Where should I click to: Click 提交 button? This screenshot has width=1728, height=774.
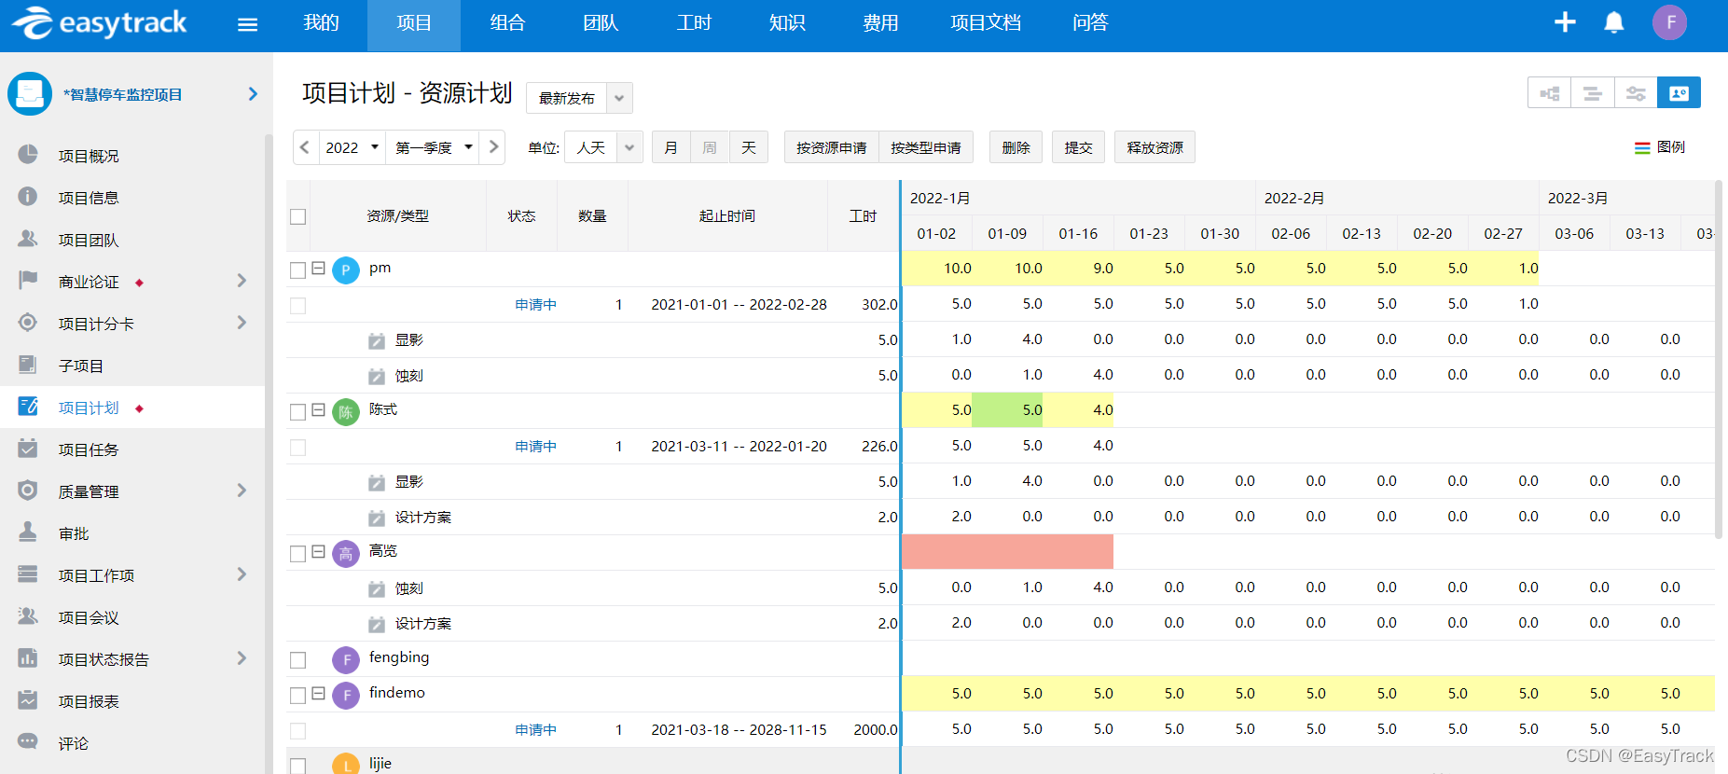pyautogui.click(x=1079, y=147)
